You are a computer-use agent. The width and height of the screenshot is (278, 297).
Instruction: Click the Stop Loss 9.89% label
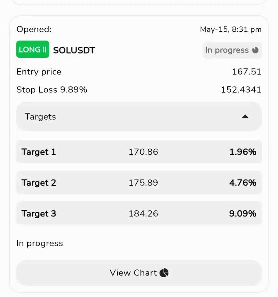(x=52, y=90)
